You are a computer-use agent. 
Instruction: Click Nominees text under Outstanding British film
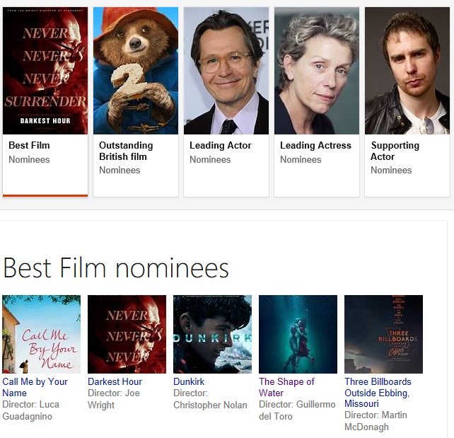point(120,170)
